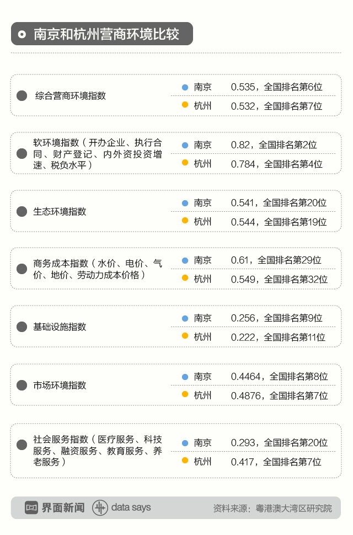Click source text 粤港澳大湾区研究院

click(293, 509)
